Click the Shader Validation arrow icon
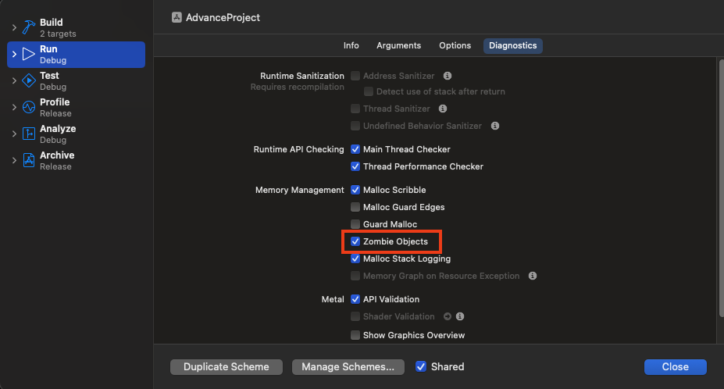724x389 pixels. click(448, 316)
